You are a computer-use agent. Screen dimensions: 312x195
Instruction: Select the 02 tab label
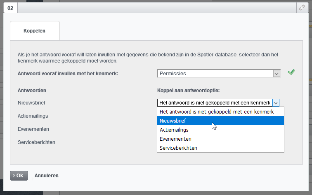coord(10,8)
